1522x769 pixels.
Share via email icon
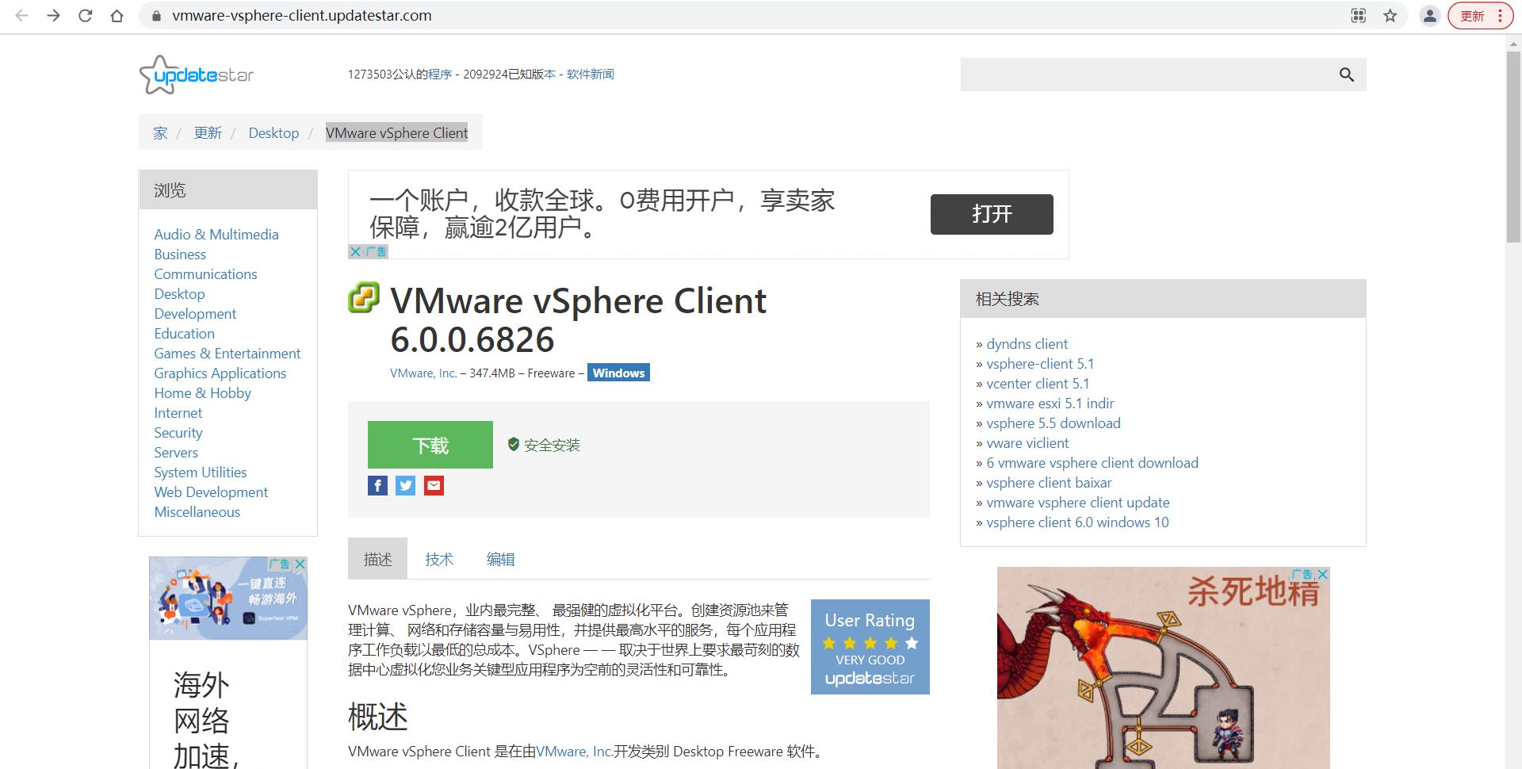point(434,485)
